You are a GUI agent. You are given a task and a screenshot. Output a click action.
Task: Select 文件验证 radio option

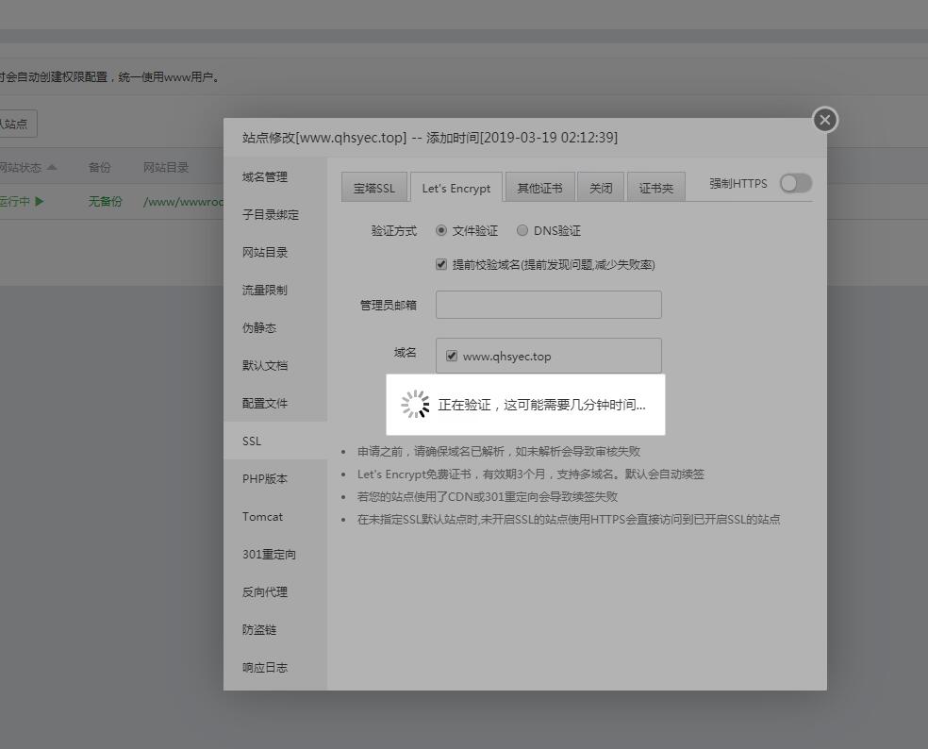(441, 230)
